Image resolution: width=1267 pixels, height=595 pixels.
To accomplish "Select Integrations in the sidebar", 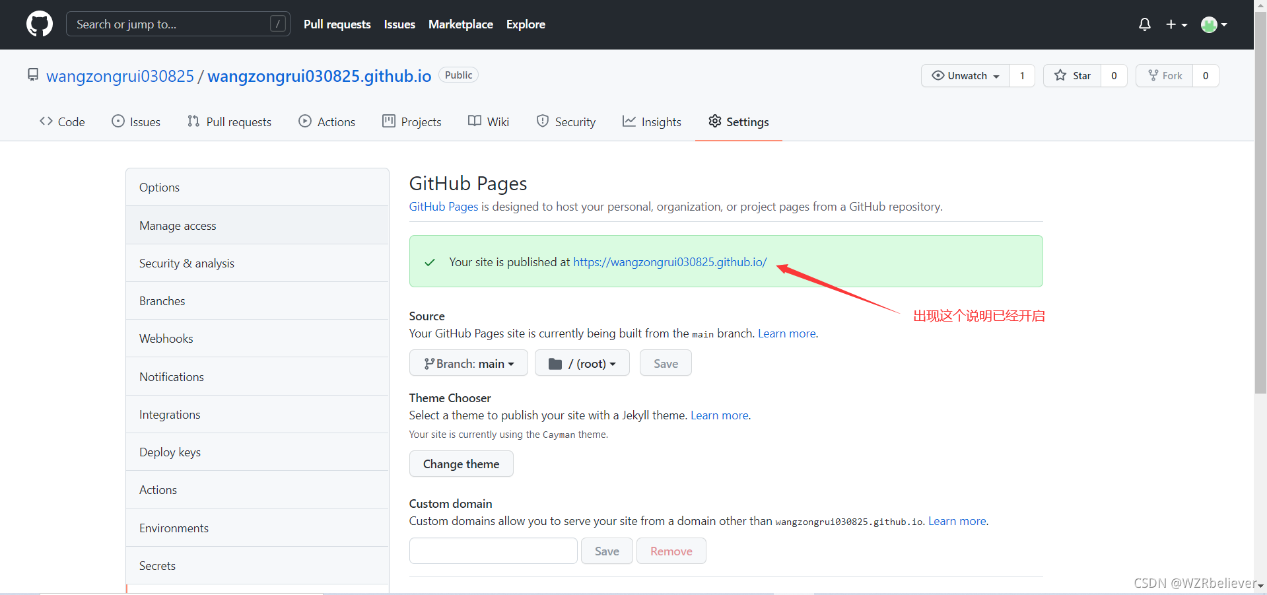I will pyautogui.click(x=257, y=414).
